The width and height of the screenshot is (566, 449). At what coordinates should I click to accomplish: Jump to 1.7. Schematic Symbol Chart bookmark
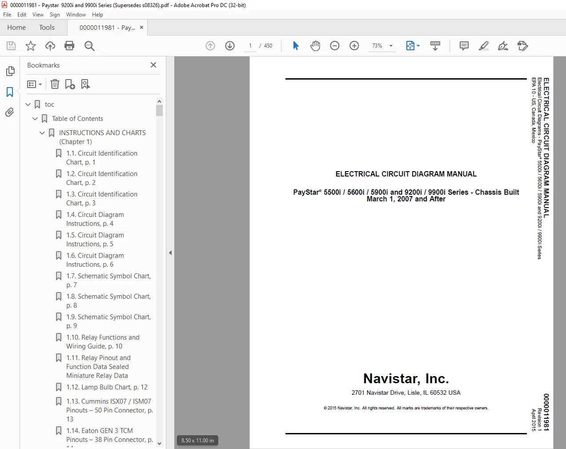(x=108, y=281)
